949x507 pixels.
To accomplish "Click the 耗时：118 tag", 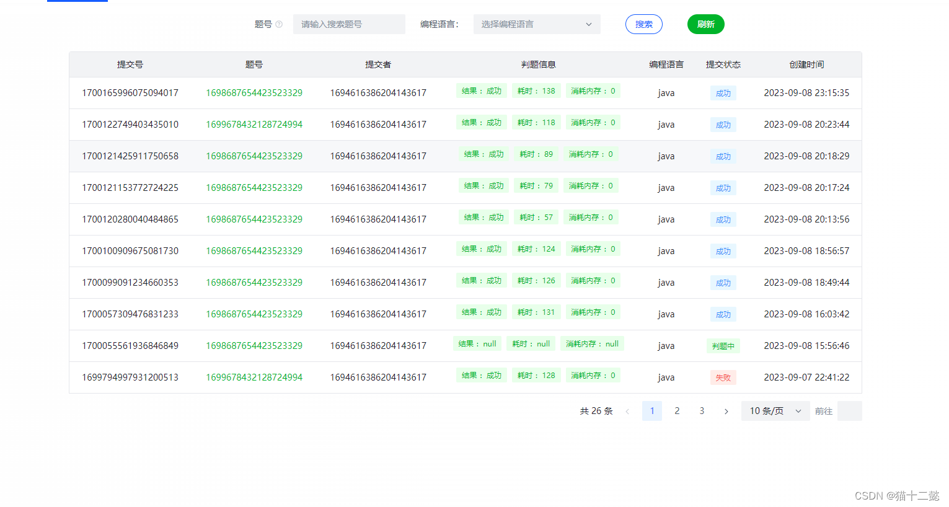I will click(x=536, y=123).
